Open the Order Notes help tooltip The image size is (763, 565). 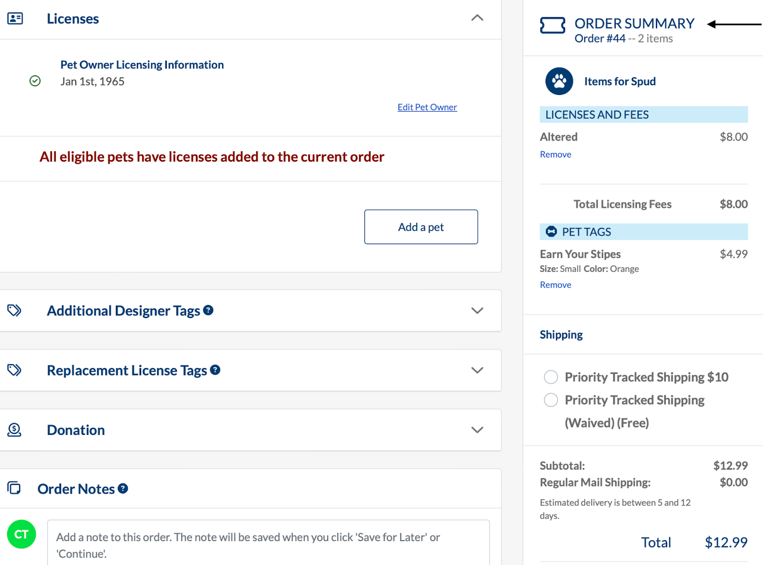coord(123,488)
